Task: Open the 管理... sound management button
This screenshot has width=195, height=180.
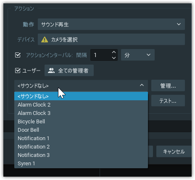Action: [168, 86]
